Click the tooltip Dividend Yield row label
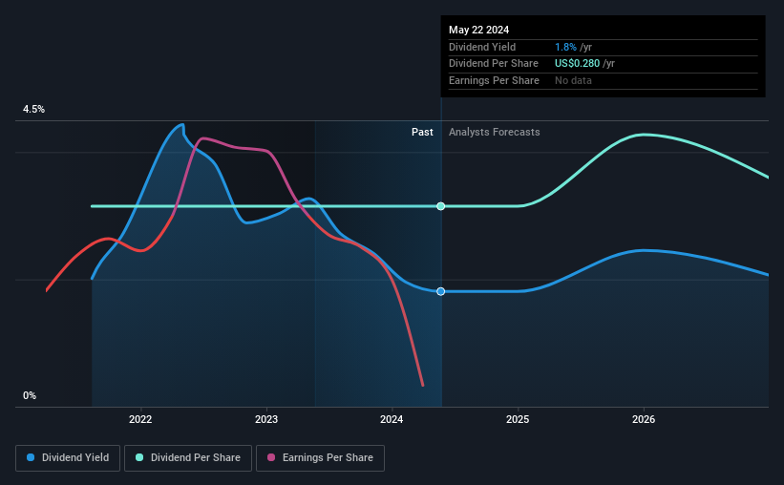 [x=482, y=47]
